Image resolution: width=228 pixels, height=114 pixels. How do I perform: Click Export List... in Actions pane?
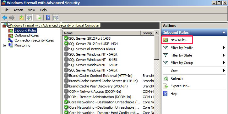point(180,86)
